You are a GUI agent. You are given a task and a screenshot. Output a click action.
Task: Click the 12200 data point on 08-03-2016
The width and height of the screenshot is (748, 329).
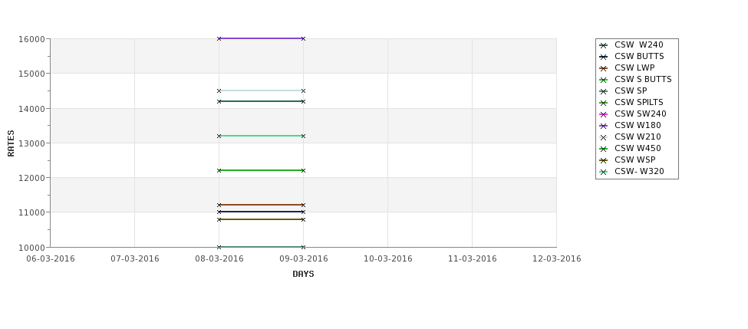click(219, 170)
